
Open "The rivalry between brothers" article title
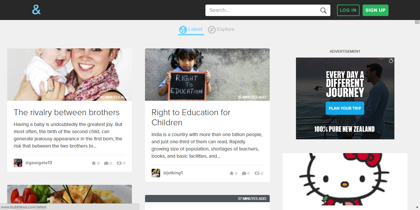coord(67,112)
